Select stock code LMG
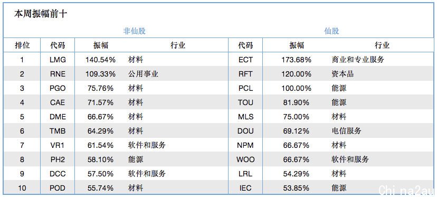 pos(58,60)
